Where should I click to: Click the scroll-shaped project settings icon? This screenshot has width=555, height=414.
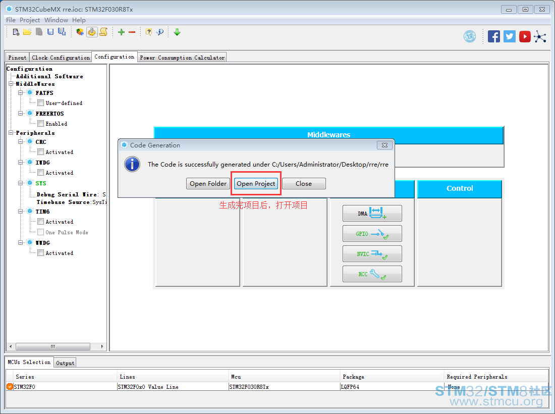pos(103,32)
